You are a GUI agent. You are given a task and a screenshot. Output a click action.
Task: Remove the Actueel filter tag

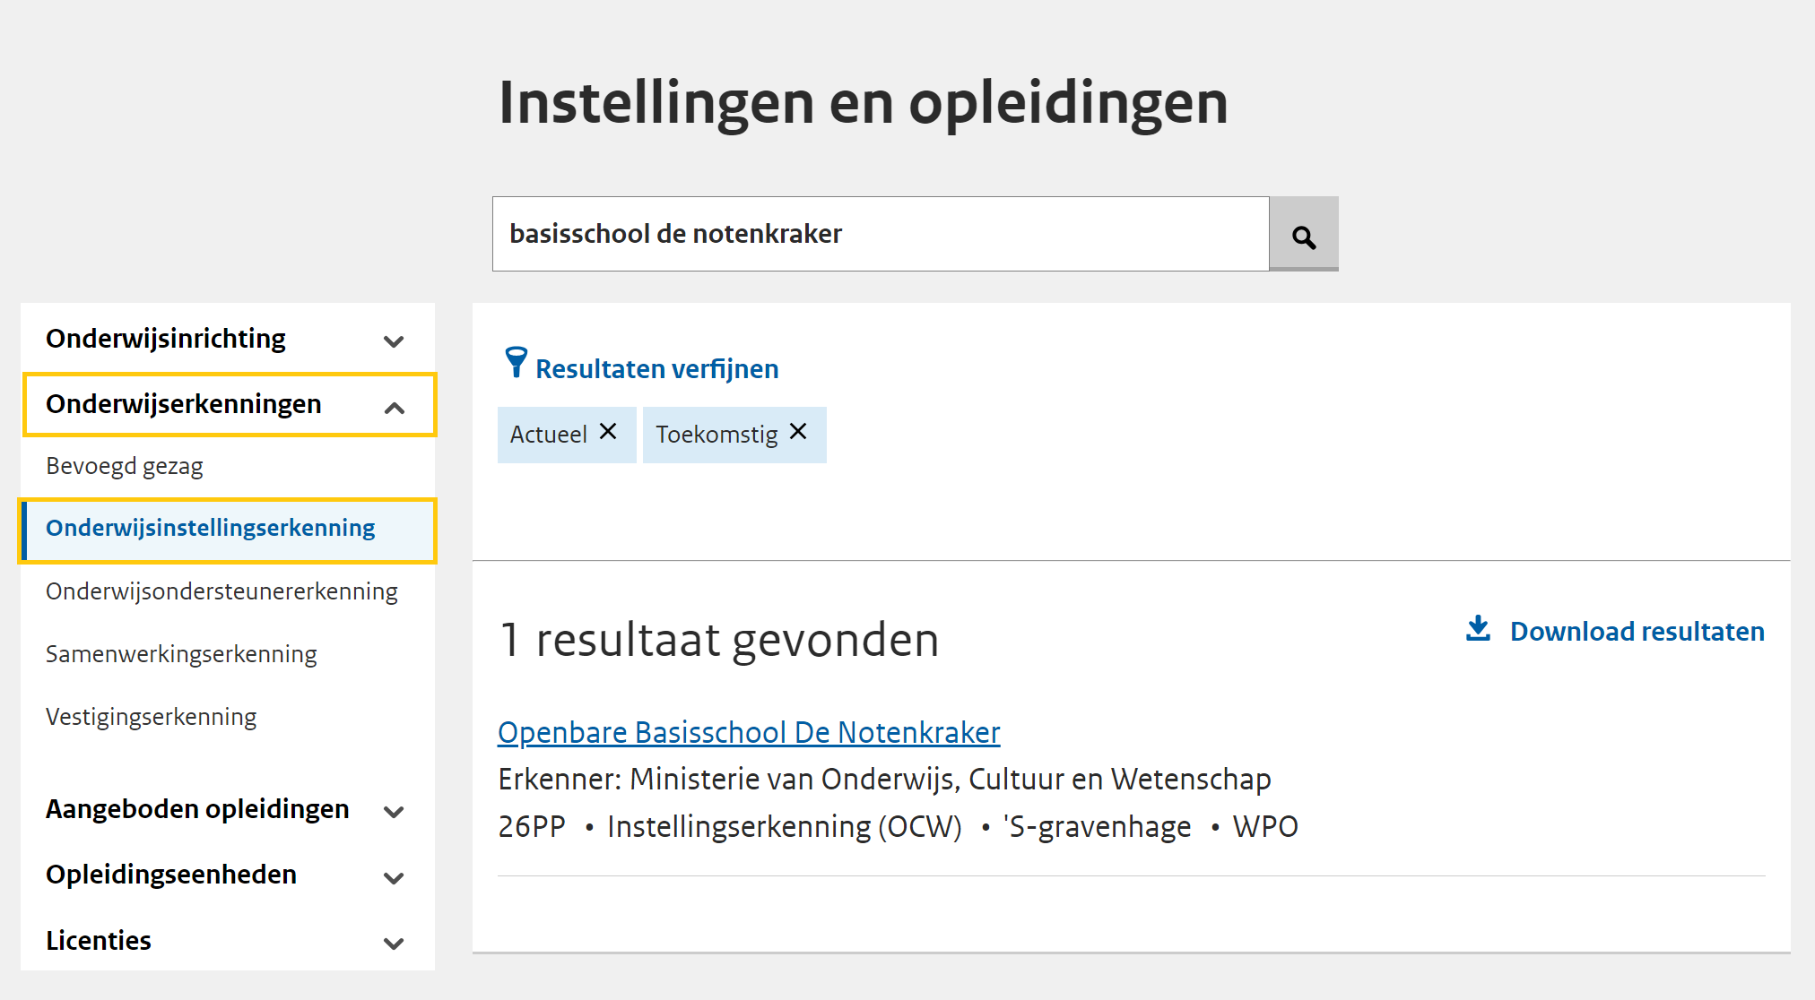(x=608, y=432)
